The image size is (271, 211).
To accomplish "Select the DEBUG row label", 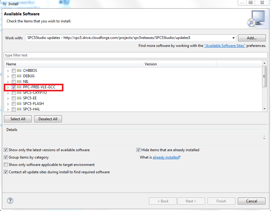I will pos(29,76).
